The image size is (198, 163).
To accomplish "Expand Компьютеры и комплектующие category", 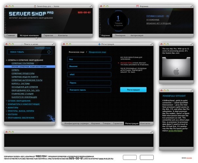I will click(6, 104).
